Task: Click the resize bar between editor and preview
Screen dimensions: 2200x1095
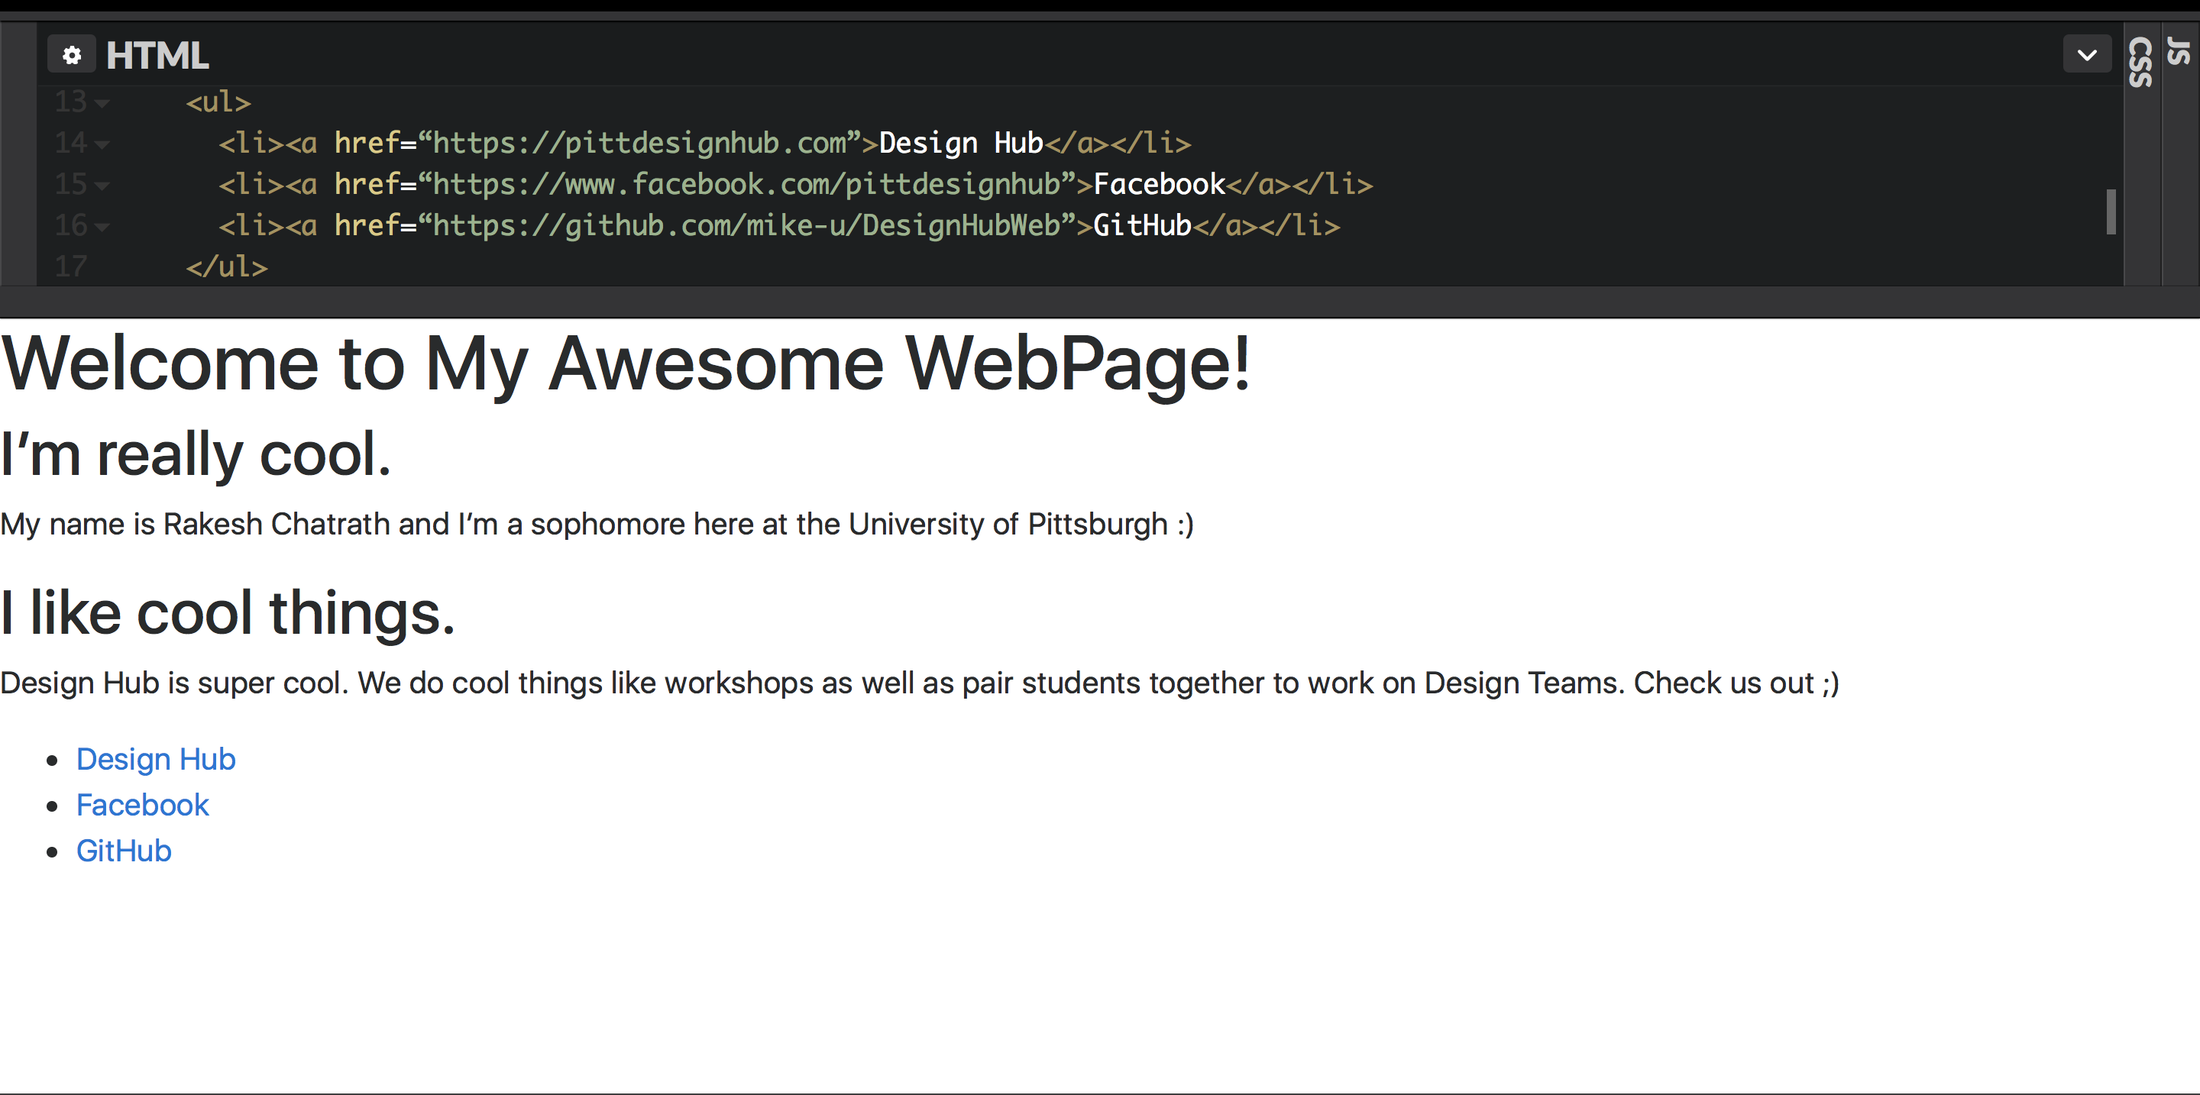Action: point(1100,302)
